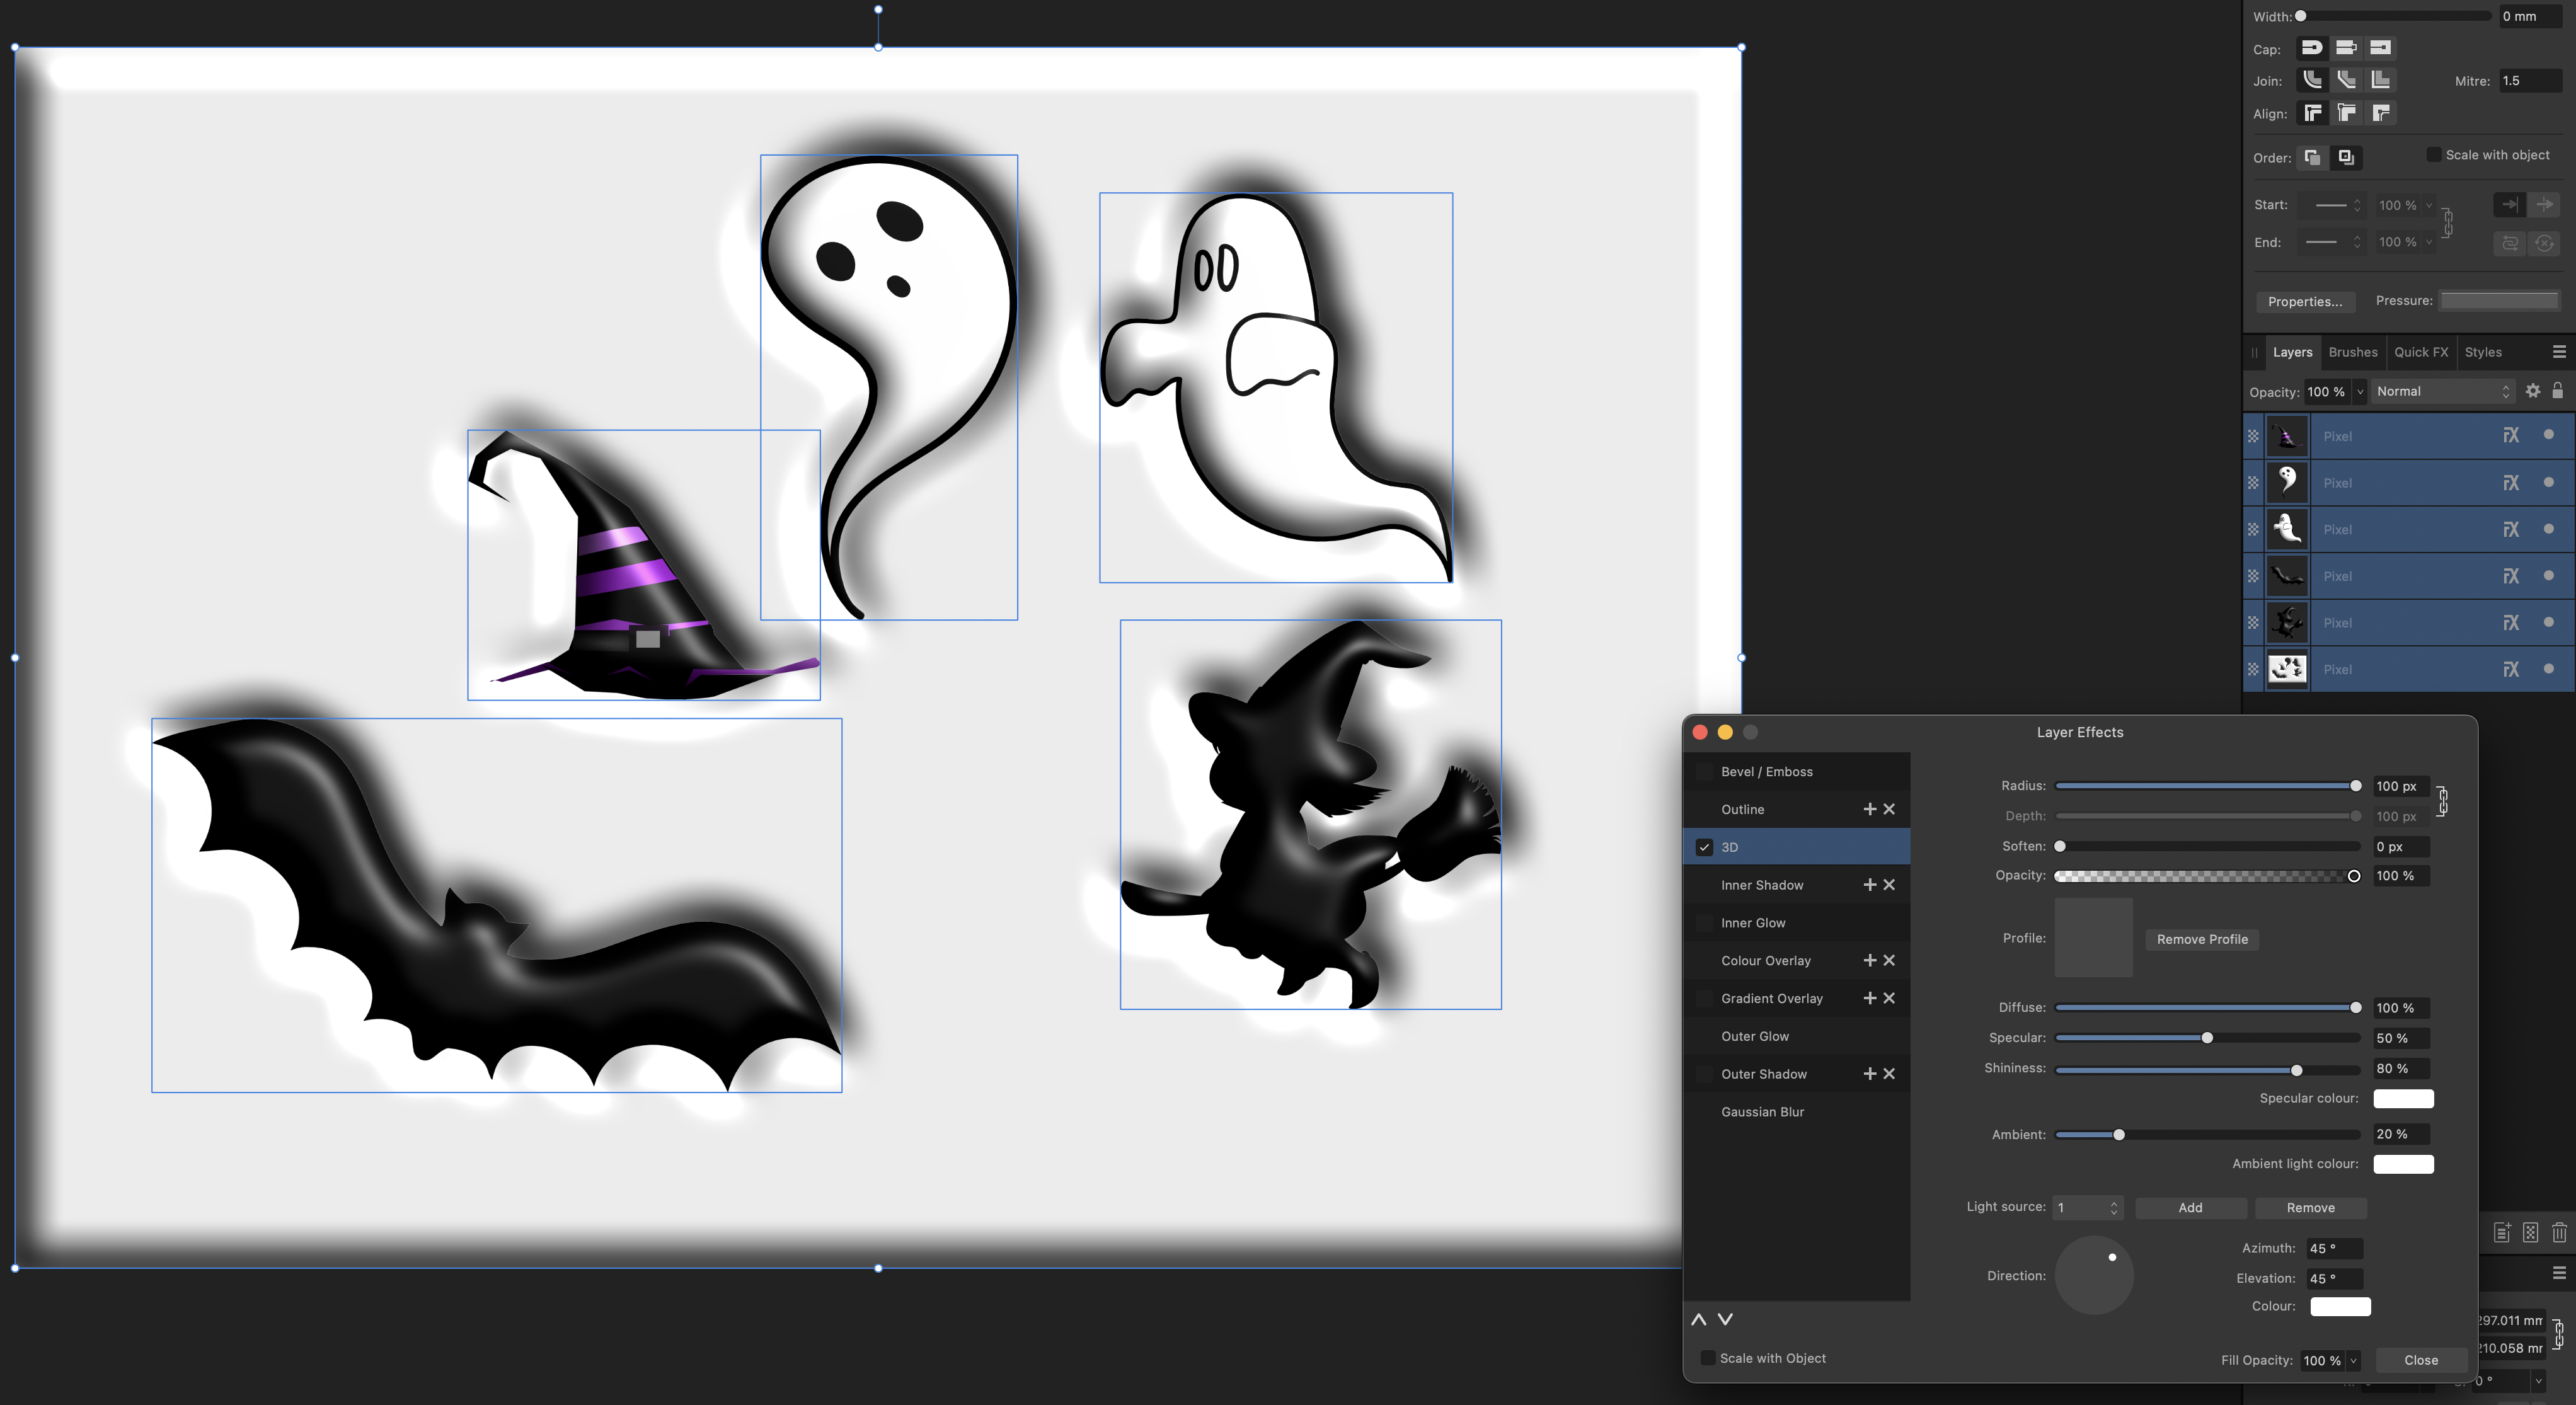Select the Gaussian Blur effect row
The width and height of the screenshot is (2576, 1405).
tap(1797, 1112)
